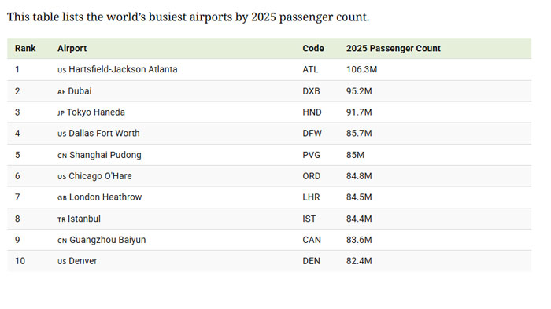The height and width of the screenshot is (309, 551).
Task: Click the CN flag code beside Shanghai Pudong
Action: coord(62,156)
